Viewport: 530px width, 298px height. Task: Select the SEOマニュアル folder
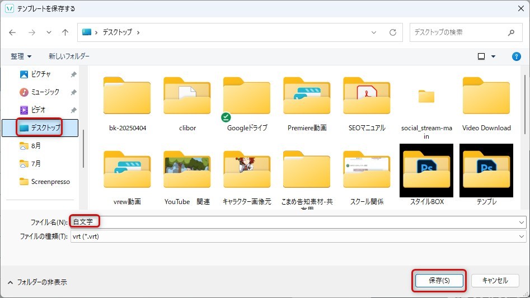(x=367, y=104)
